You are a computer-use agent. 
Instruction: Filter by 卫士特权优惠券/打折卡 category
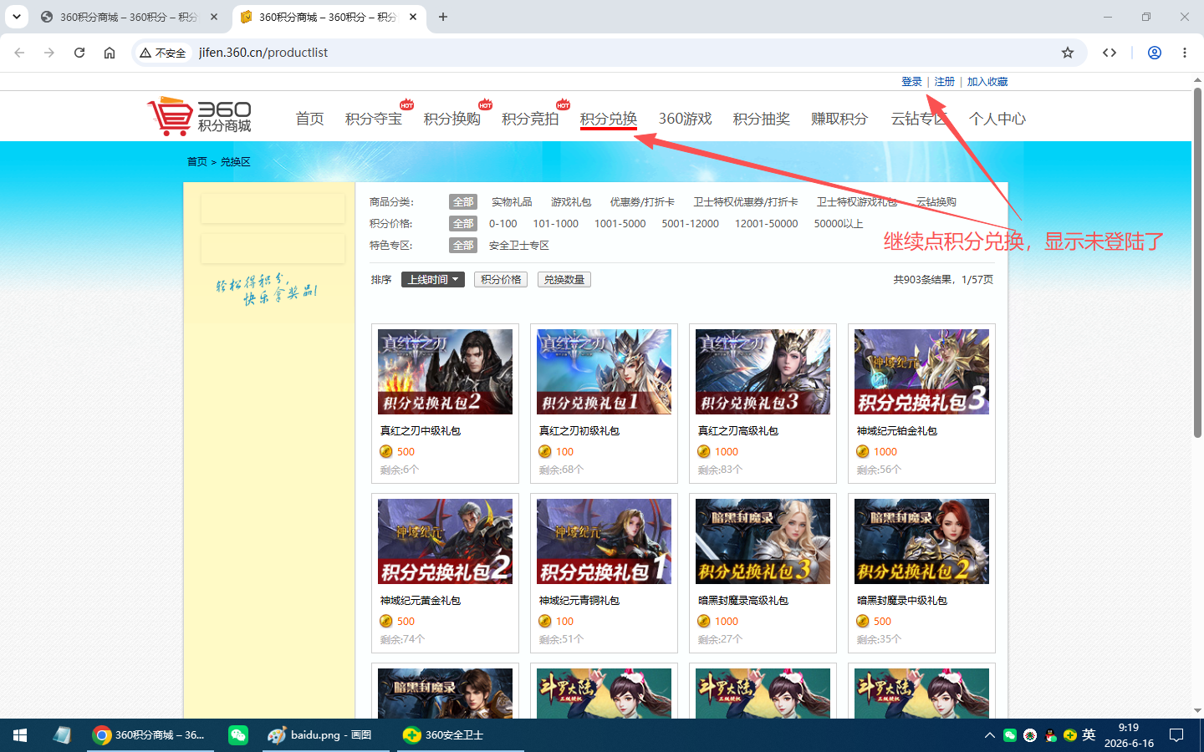point(746,202)
